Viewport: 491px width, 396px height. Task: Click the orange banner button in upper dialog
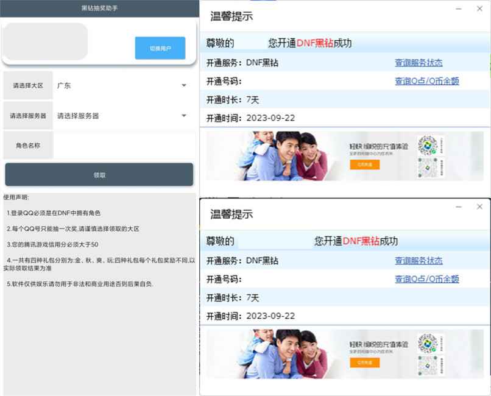click(365, 164)
